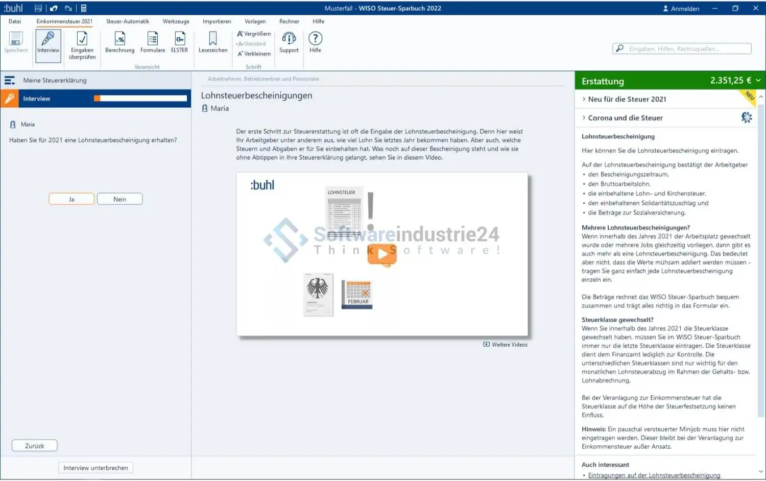
Task: Open the Steuer-Automatik menu tab
Action: (x=128, y=21)
